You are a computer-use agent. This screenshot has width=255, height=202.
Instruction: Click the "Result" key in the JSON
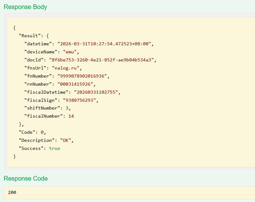coord(30,36)
